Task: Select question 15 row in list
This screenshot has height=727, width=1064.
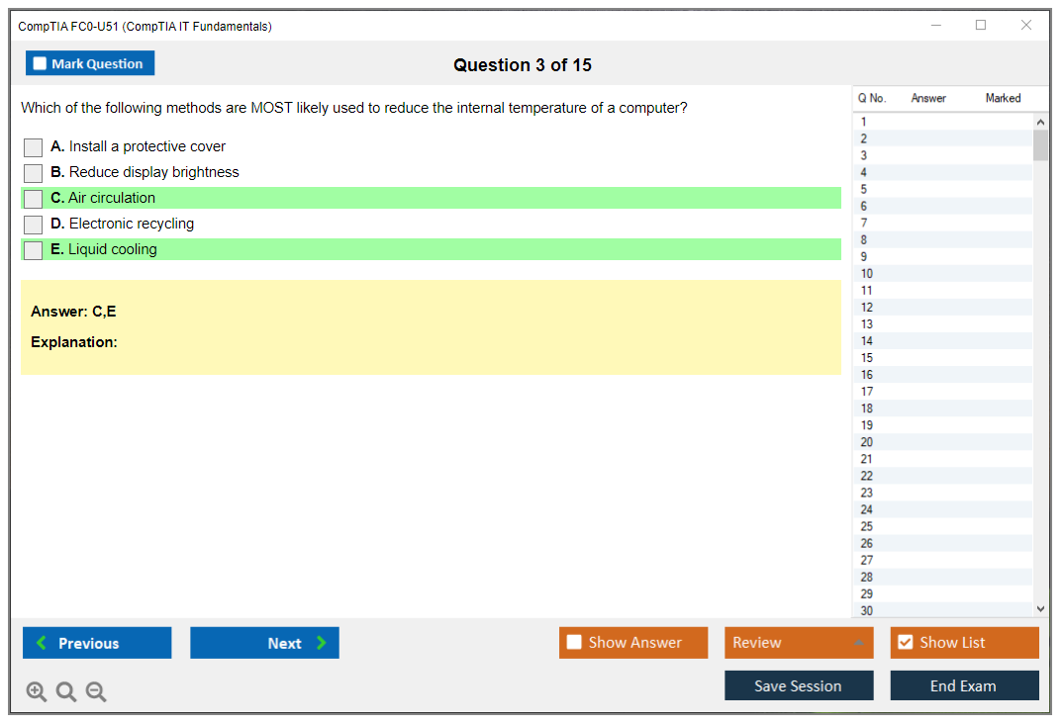Action: [x=867, y=358]
